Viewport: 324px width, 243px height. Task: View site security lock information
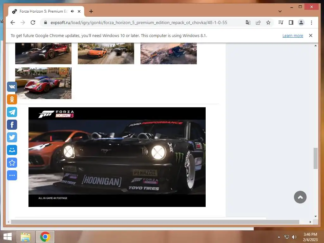pyautogui.click(x=46, y=22)
